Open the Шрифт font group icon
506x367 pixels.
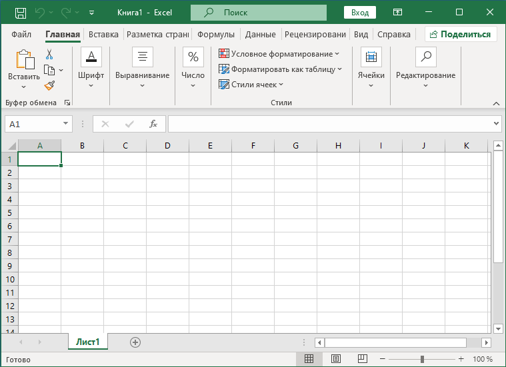point(91,57)
